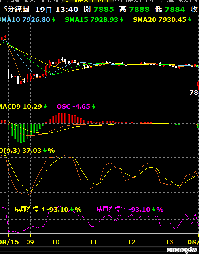Click the magenta OSC -4.65 label
Image resolution: width=199 pixels, height=254 pixels.
pos(73,107)
